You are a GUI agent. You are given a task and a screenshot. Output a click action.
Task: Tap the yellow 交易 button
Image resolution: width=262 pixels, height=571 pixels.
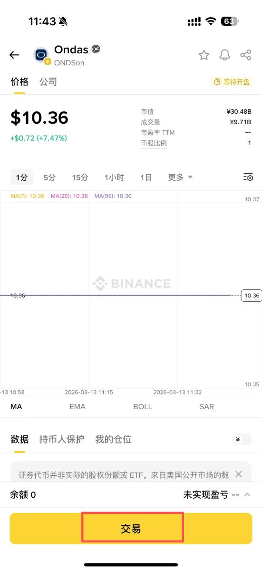tap(131, 528)
